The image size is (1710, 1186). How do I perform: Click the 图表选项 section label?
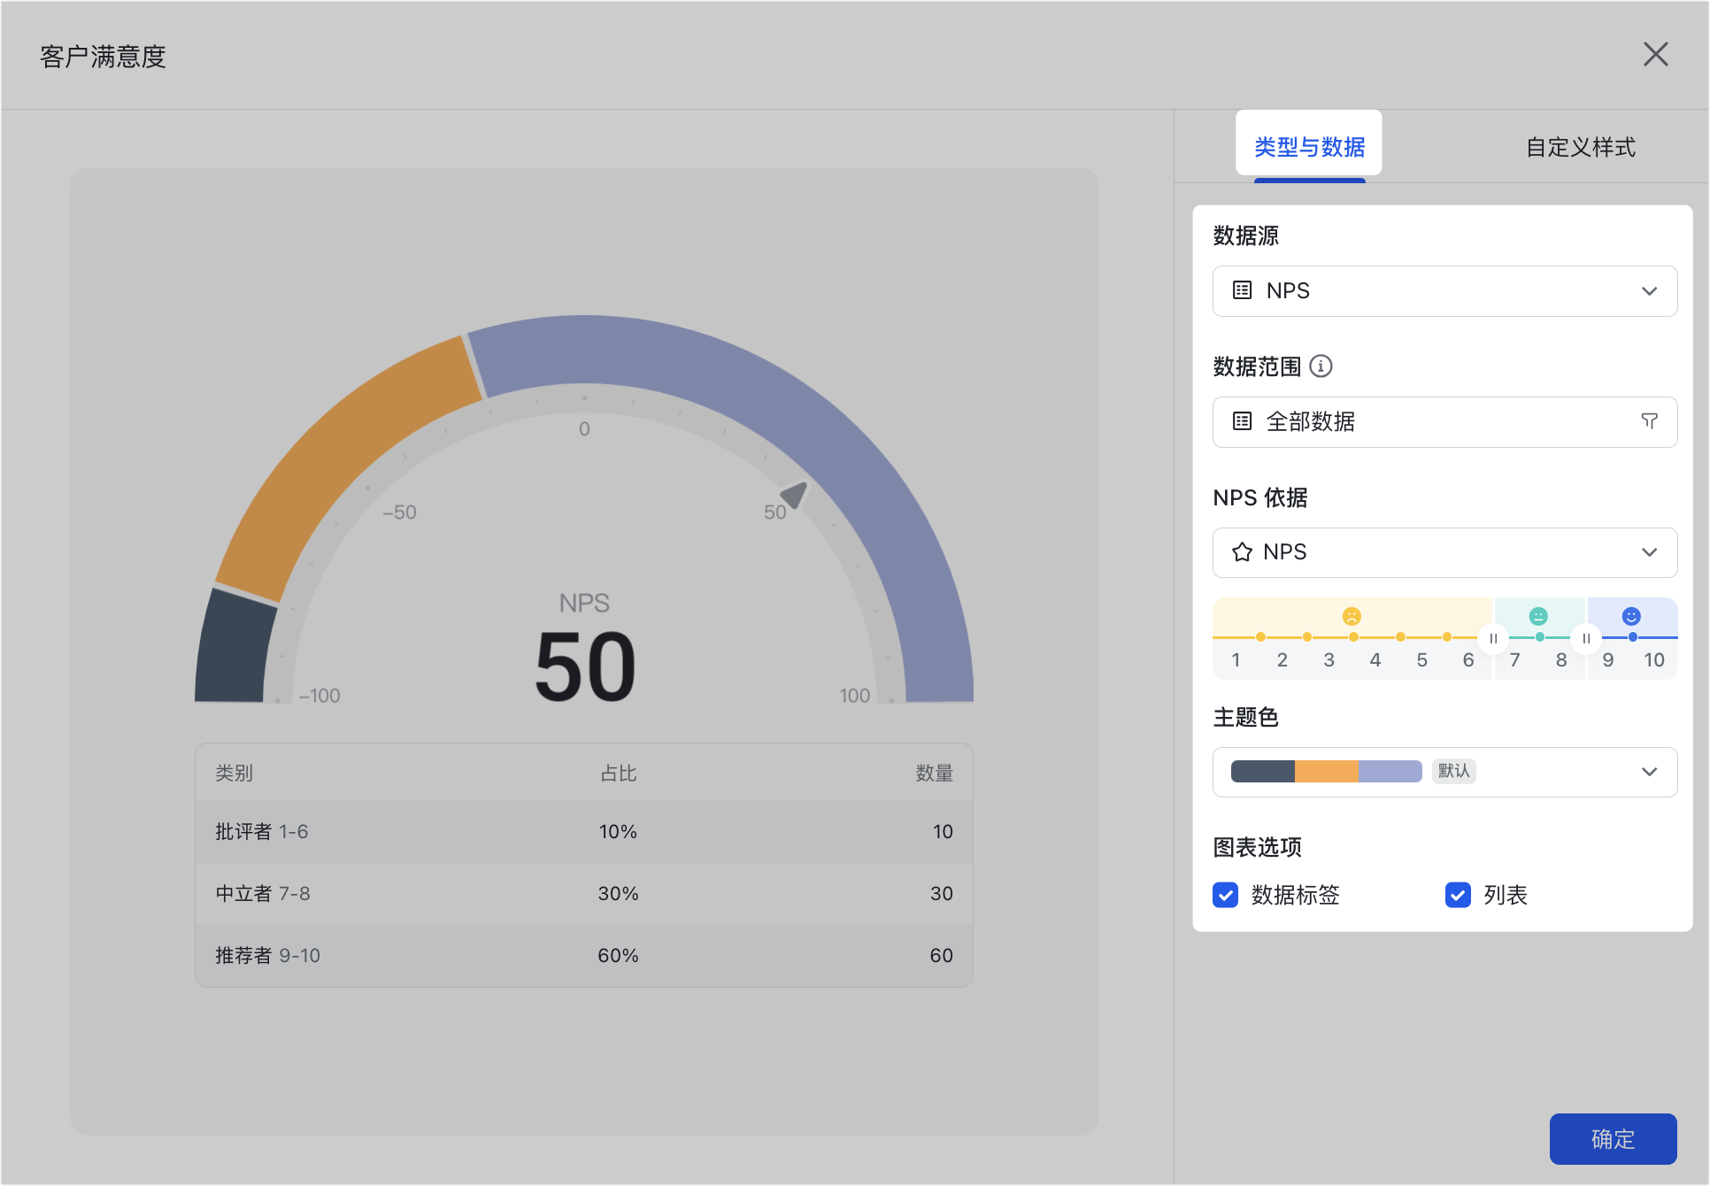1257,847
